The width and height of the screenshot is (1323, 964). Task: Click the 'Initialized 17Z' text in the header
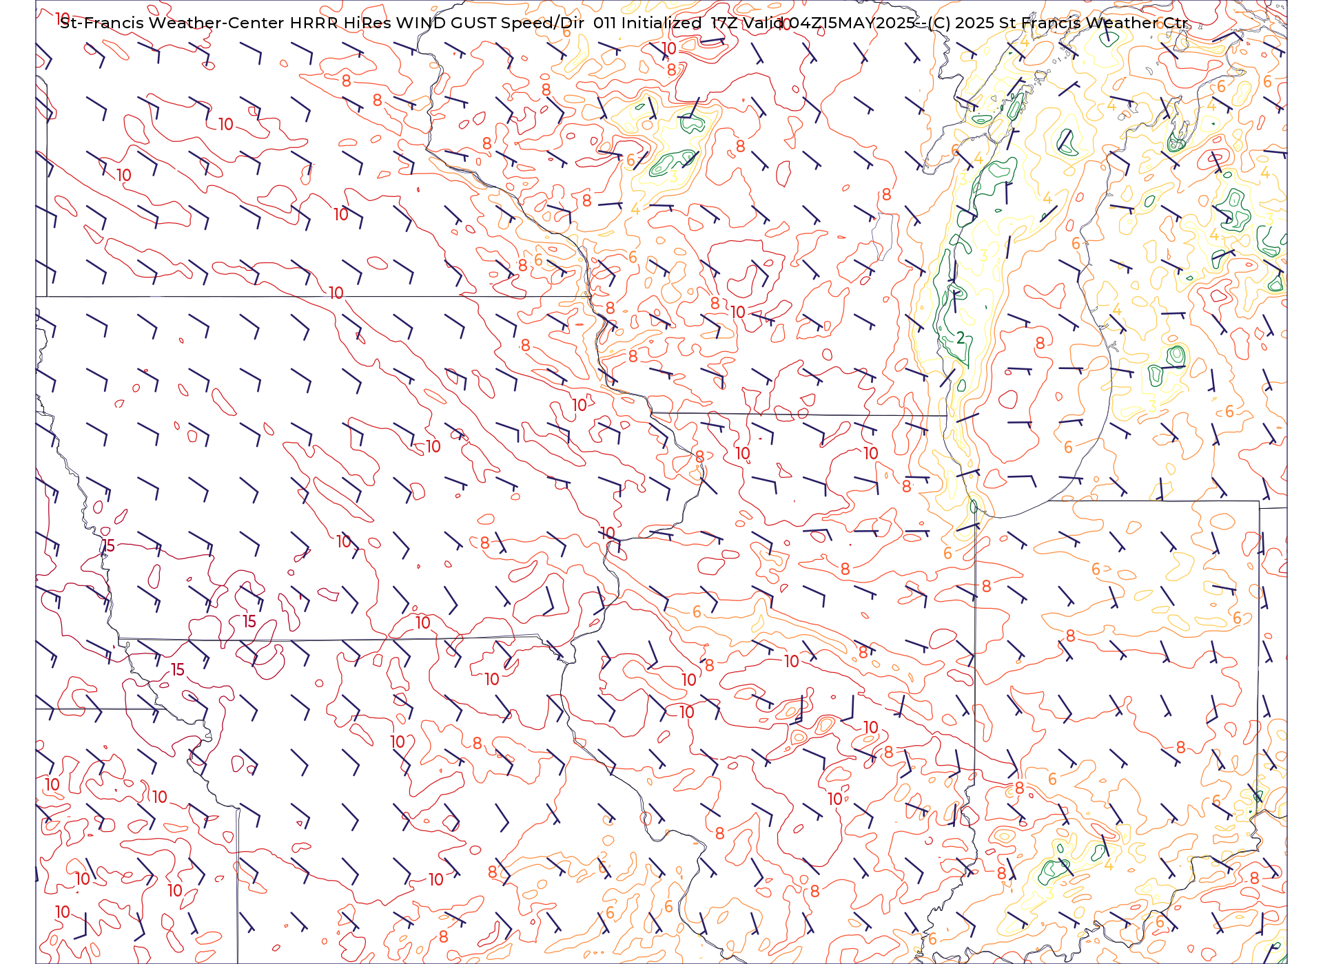tap(679, 23)
